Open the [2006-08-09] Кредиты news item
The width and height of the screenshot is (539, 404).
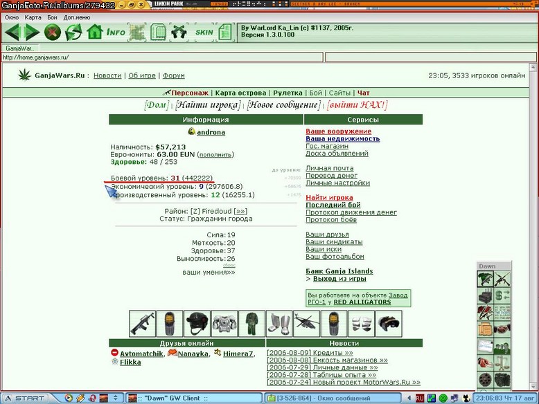point(310,353)
